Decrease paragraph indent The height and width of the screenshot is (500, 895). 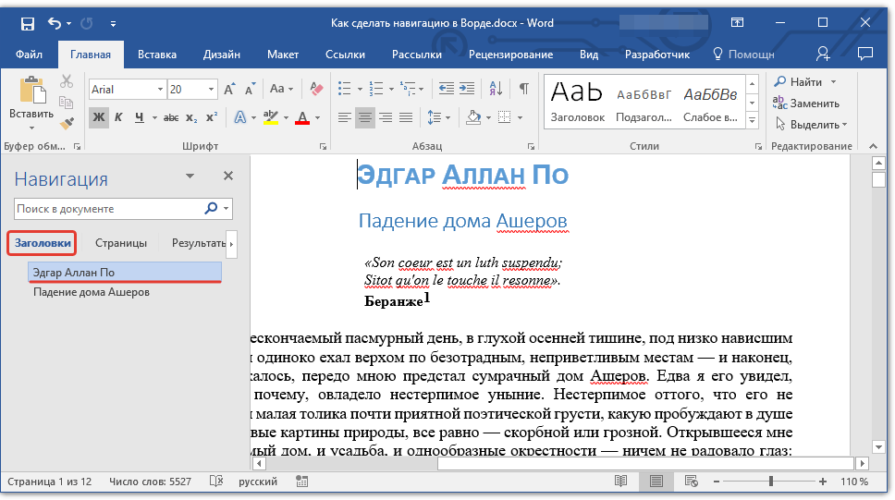(x=447, y=89)
